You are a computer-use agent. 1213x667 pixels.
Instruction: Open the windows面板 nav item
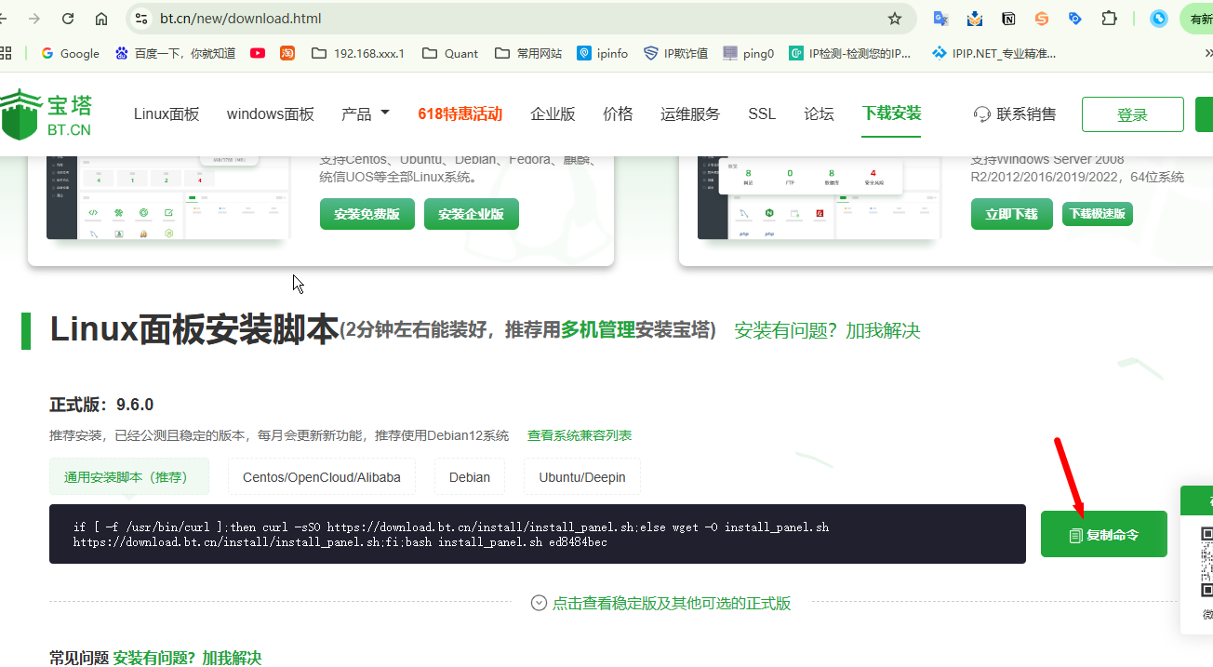click(271, 114)
